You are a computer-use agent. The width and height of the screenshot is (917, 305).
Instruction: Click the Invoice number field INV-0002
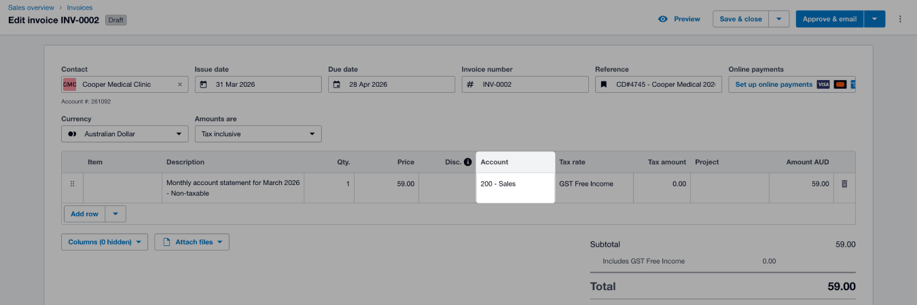point(525,85)
